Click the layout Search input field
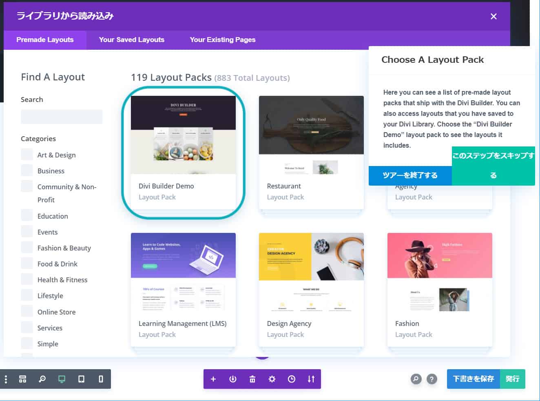This screenshot has height=401, width=540. point(62,117)
